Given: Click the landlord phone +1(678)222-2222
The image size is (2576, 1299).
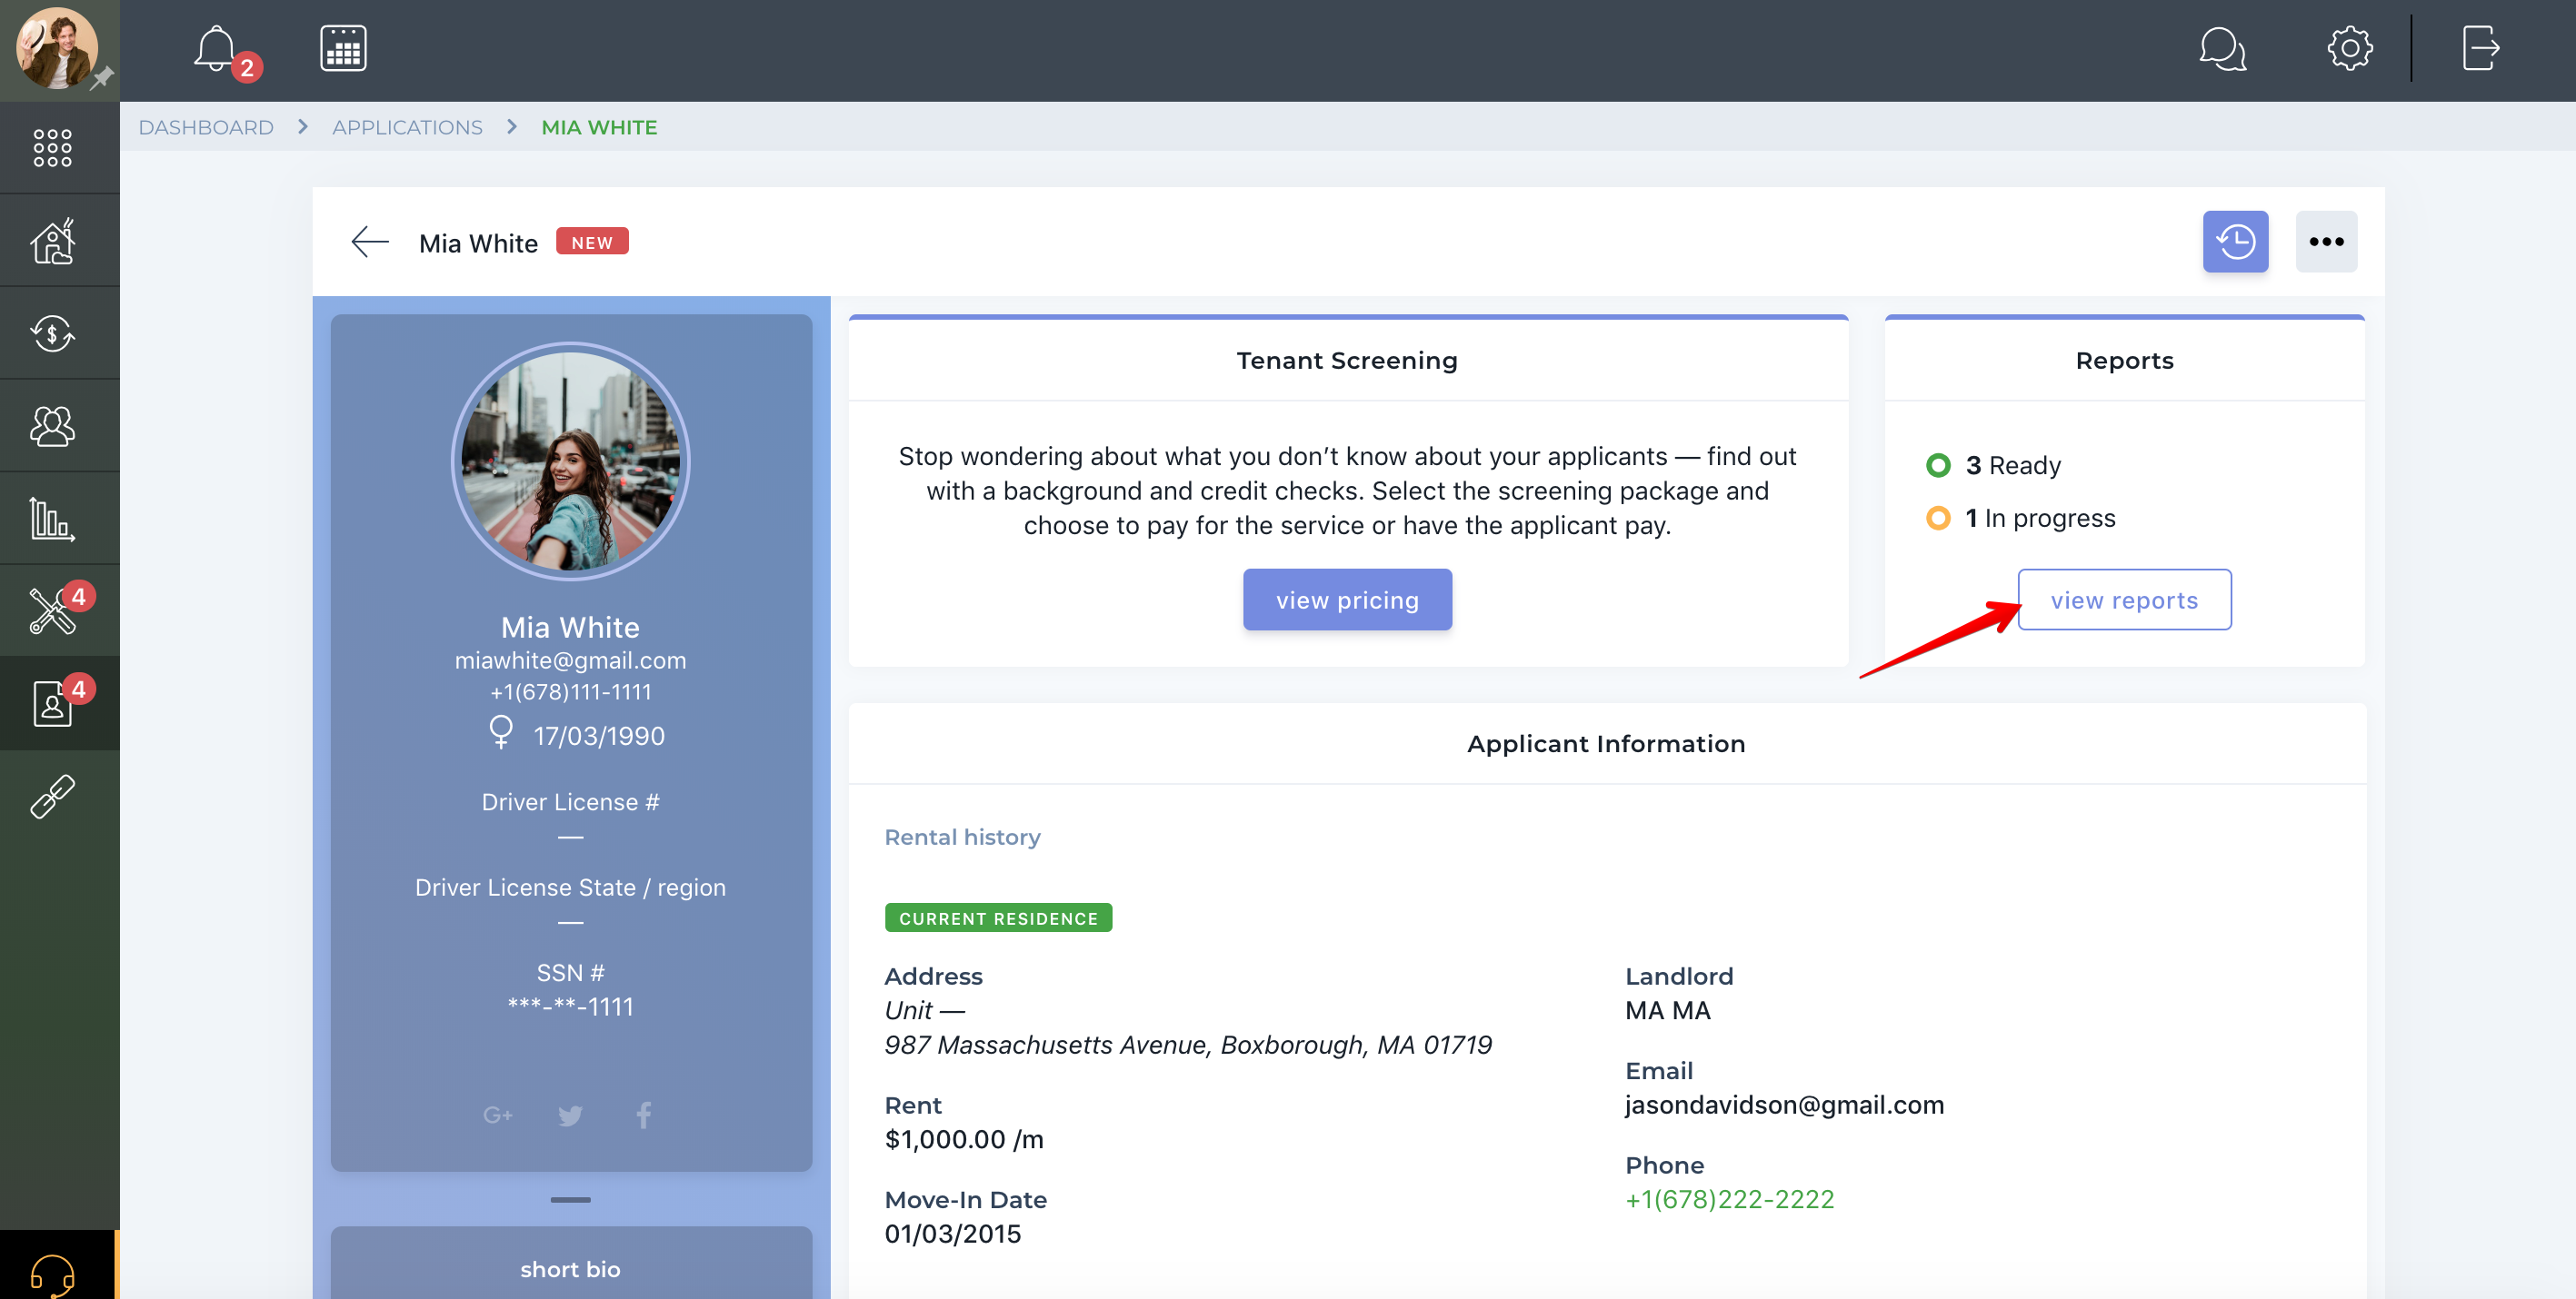Looking at the screenshot, I should (x=1729, y=1199).
